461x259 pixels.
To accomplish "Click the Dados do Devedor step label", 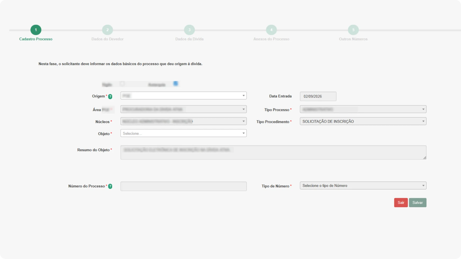I will 108,39.
